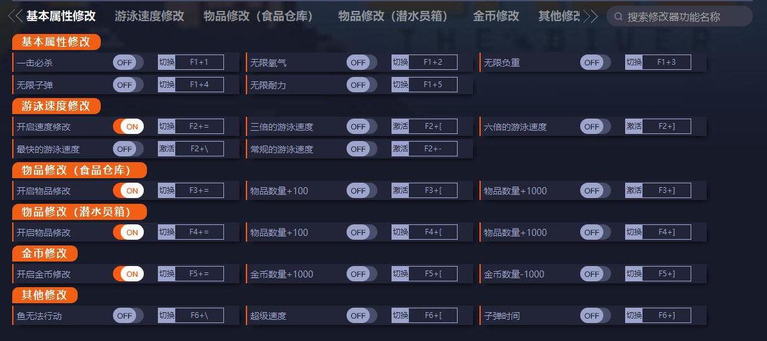This screenshot has width=767, height=341.
Task: Toggle 子弹时间 (bullet time) switch
Action: tap(596, 315)
